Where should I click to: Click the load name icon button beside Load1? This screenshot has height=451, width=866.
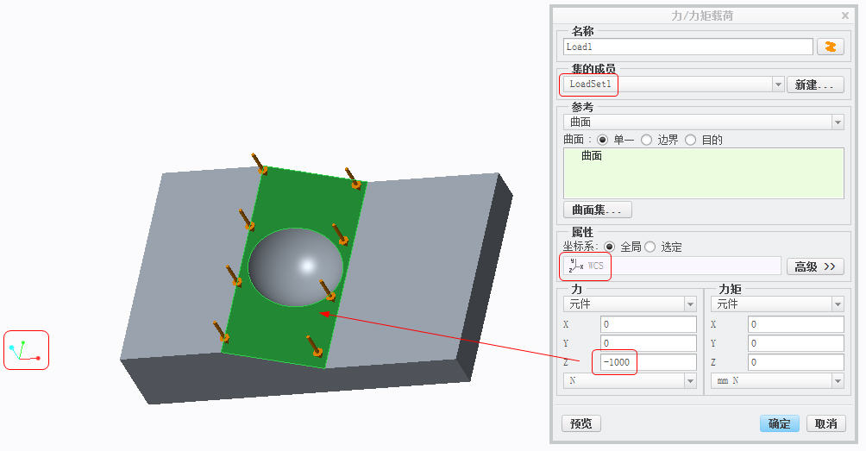tap(830, 47)
